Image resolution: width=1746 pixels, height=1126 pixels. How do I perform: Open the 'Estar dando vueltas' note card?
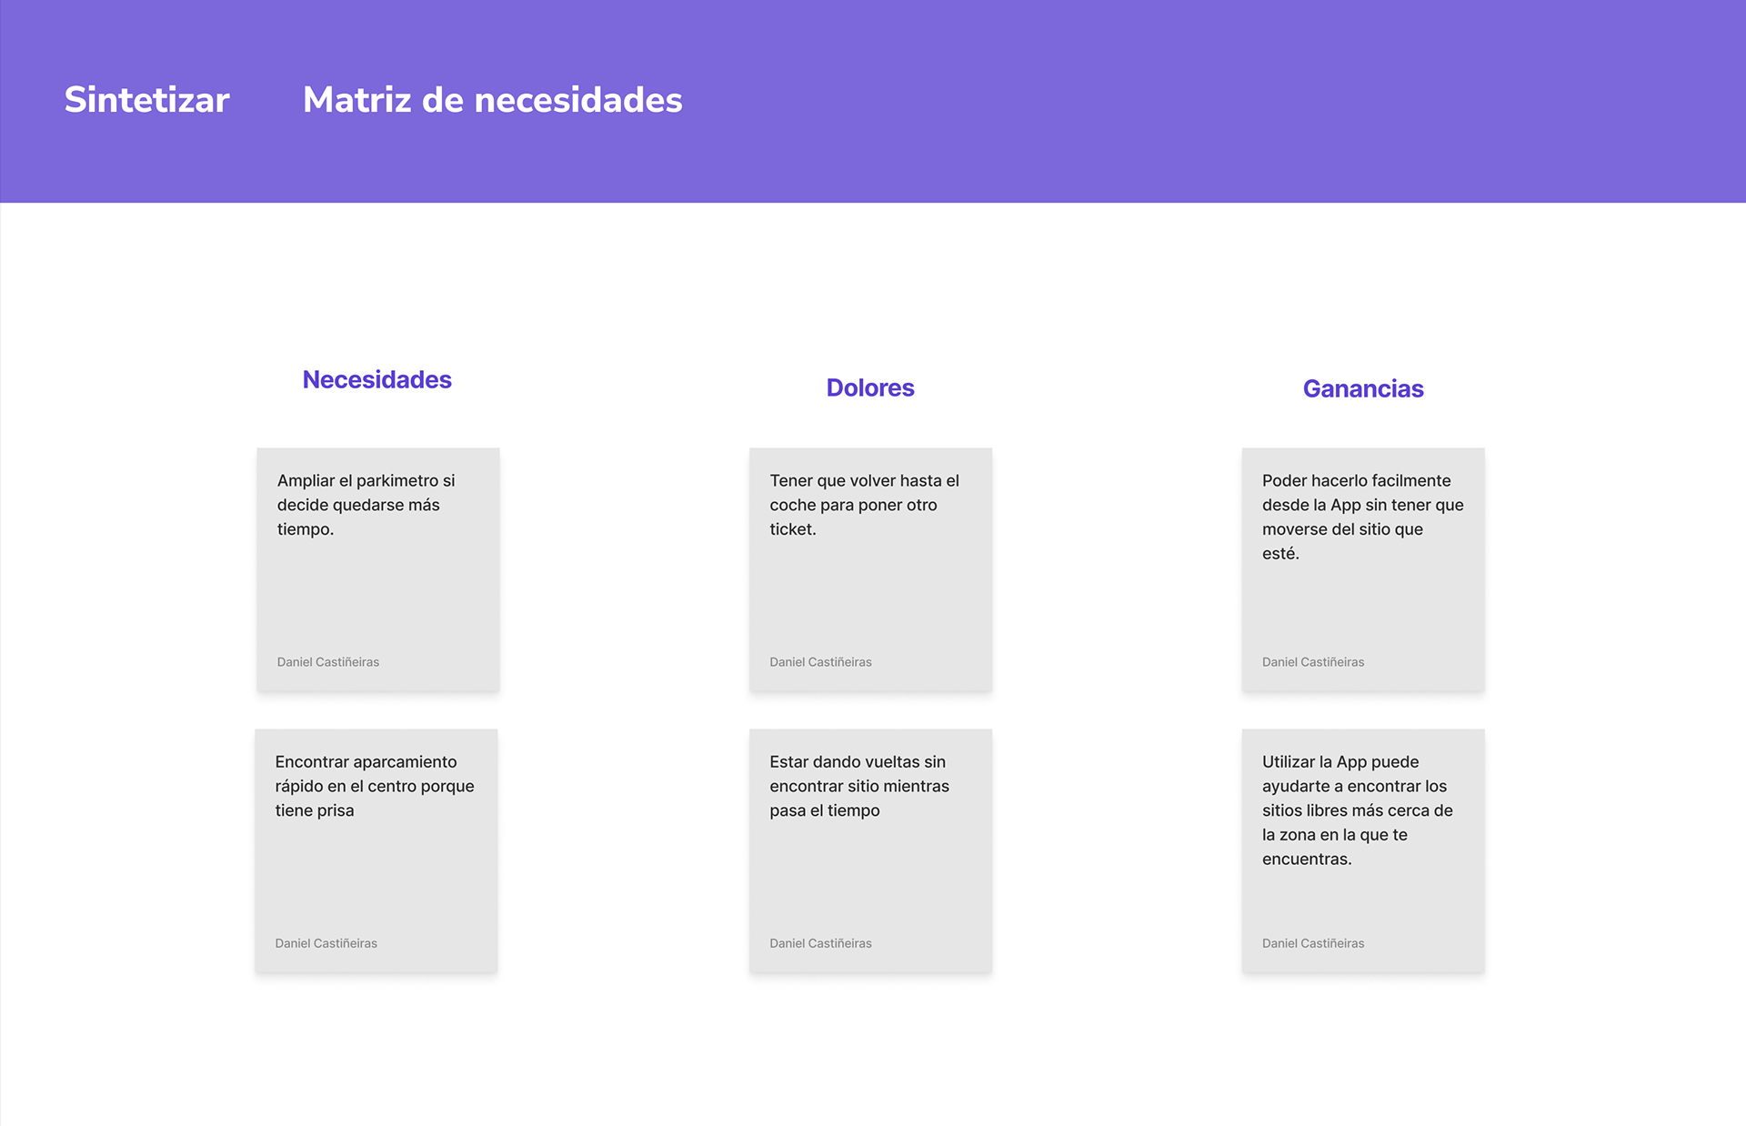click(x=870, y=850)
